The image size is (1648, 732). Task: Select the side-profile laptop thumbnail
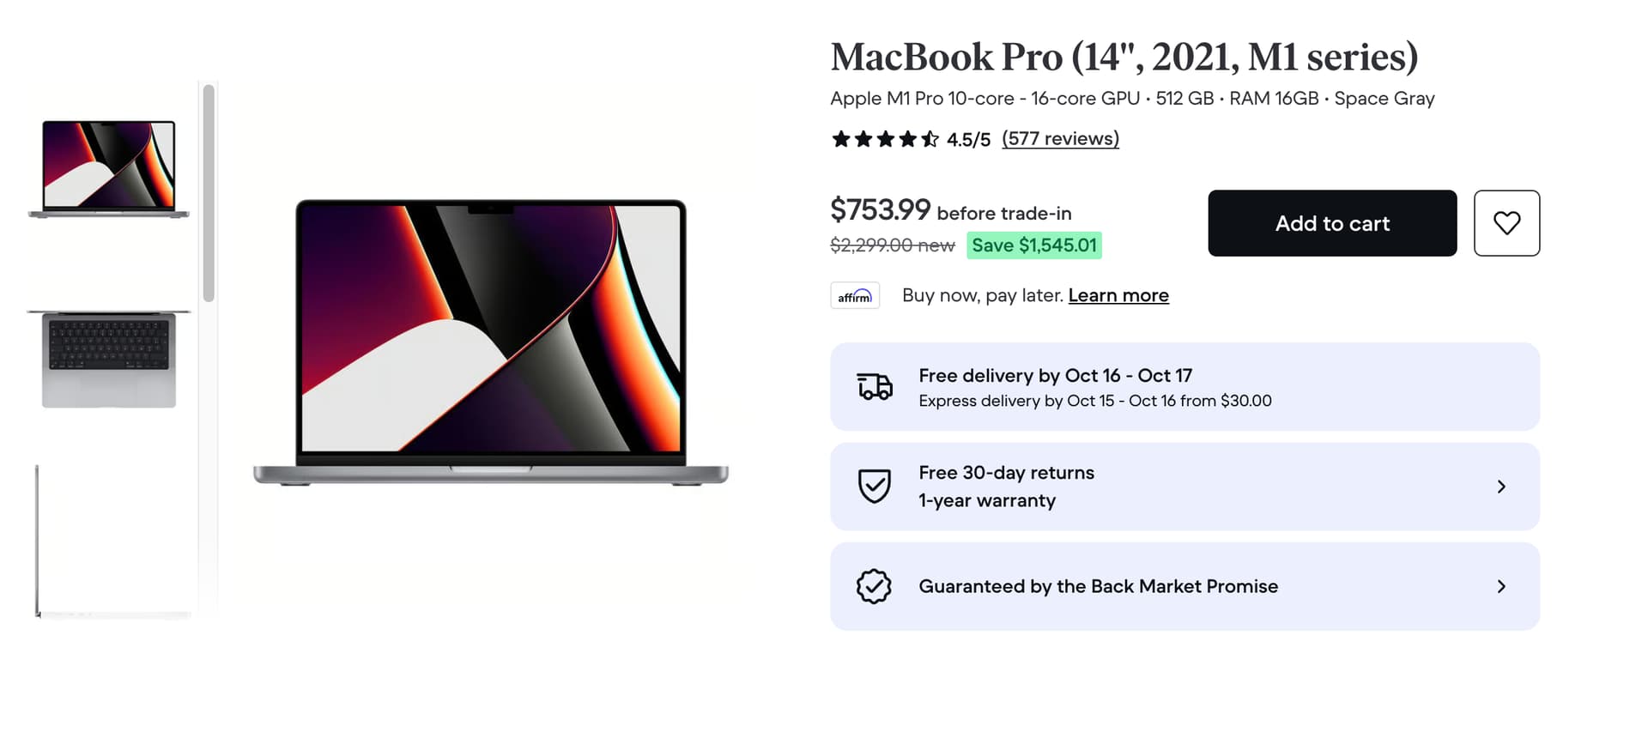coord(109,541)
